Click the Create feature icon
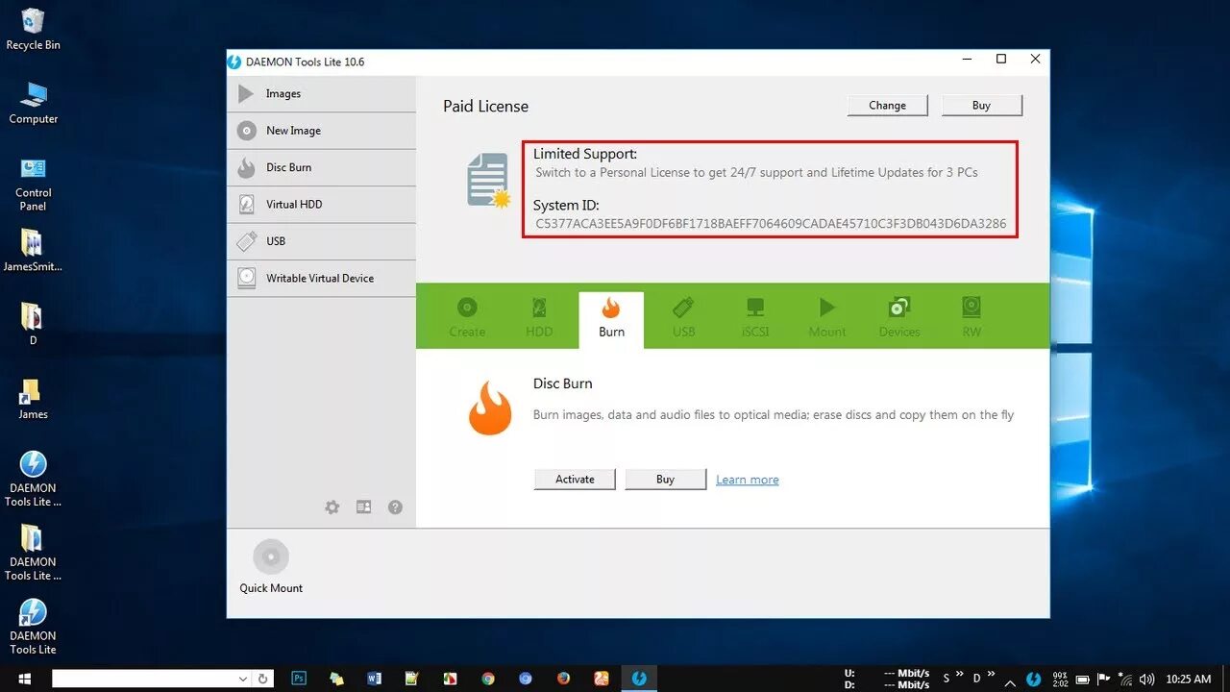The height and width of the screenshot is (692, 1230). pos(467,317)
